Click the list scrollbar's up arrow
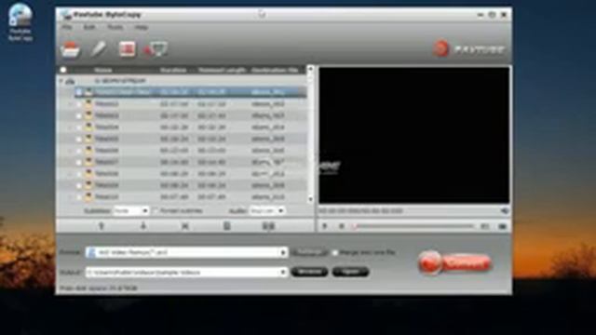The height and width of the screenshot is (335, 596). pyautogui.click(x=310, y=69)
